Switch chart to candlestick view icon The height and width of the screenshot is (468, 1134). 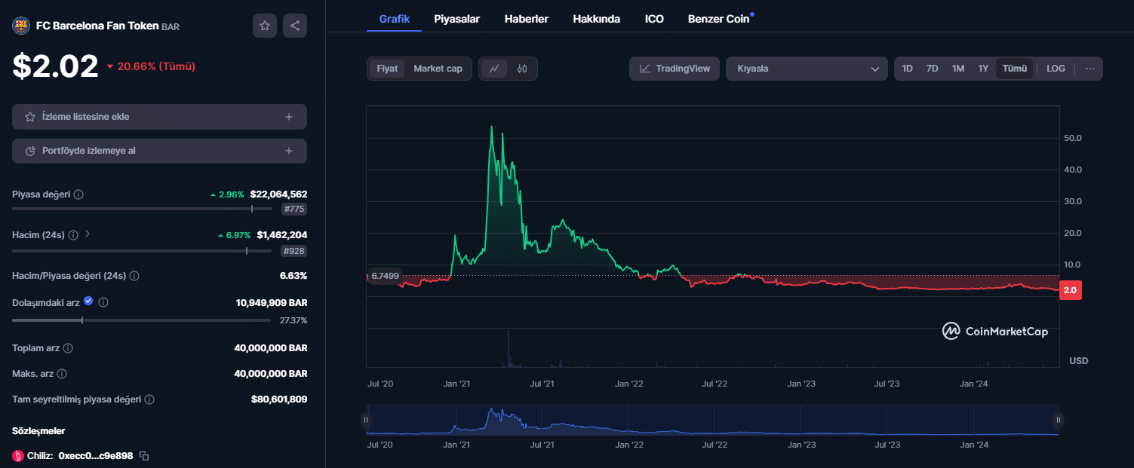click(522, 69)
